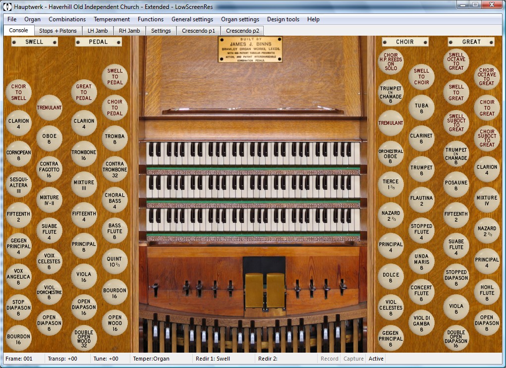Toggle the Sesquialtera III stop
Screen dimensions: 506x368
tap(18, 185)
